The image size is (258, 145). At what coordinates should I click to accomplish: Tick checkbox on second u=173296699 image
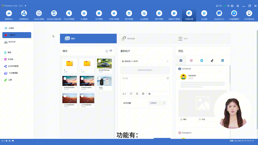82,96
